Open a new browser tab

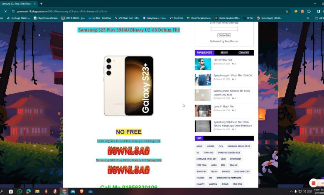point(41,3)
